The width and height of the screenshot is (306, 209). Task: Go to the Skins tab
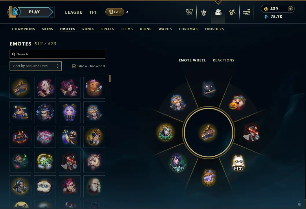tap(47, 29)
